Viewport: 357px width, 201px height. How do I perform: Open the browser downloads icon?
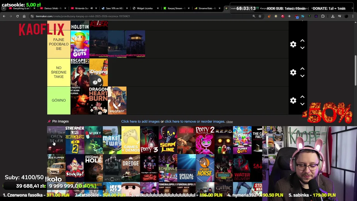pos(333,16)
